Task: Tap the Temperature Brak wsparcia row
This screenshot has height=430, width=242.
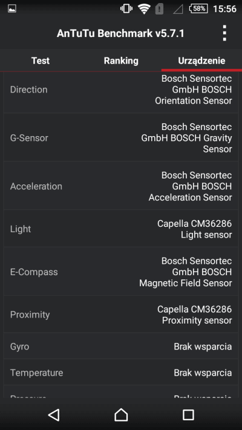Action: pyautogui.click(x=121, y=373)
